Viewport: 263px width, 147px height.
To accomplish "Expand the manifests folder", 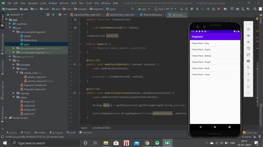I will click(x=10, y=24).
